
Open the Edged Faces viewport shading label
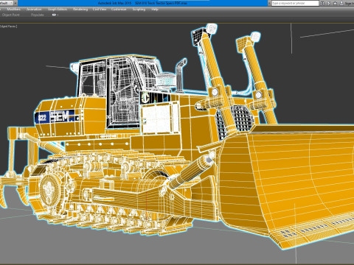[9, 26]
